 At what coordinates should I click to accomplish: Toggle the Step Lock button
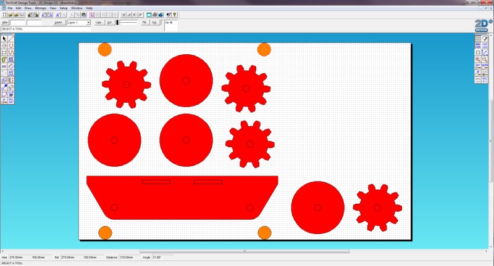pyautogui.click(x=485, y=46)
